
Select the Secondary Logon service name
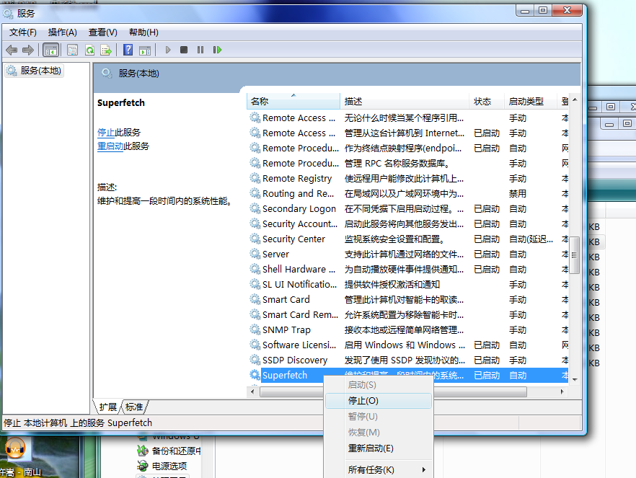[x=299, y=209]
